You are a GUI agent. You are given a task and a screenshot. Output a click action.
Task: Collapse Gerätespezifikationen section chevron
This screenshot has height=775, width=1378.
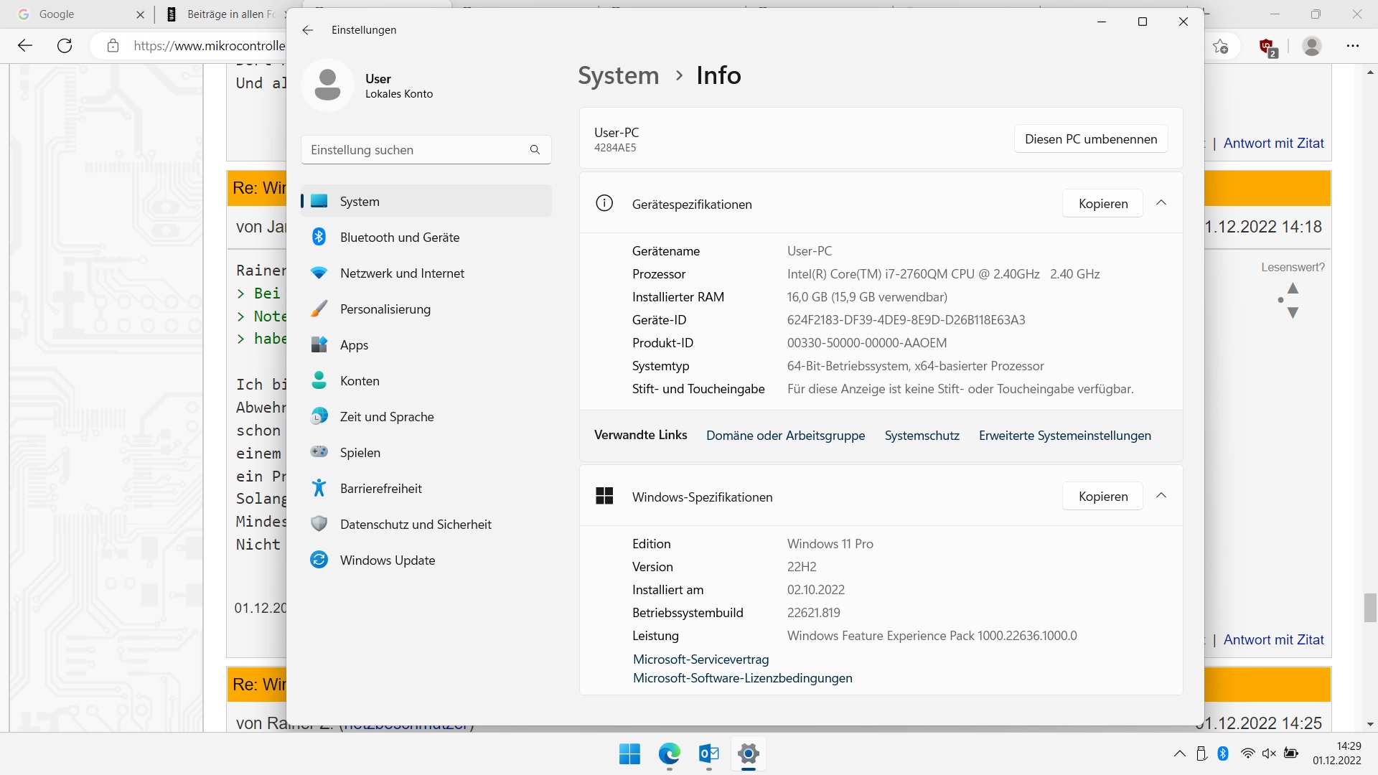pyautogui.click(x=1161, y=203)
